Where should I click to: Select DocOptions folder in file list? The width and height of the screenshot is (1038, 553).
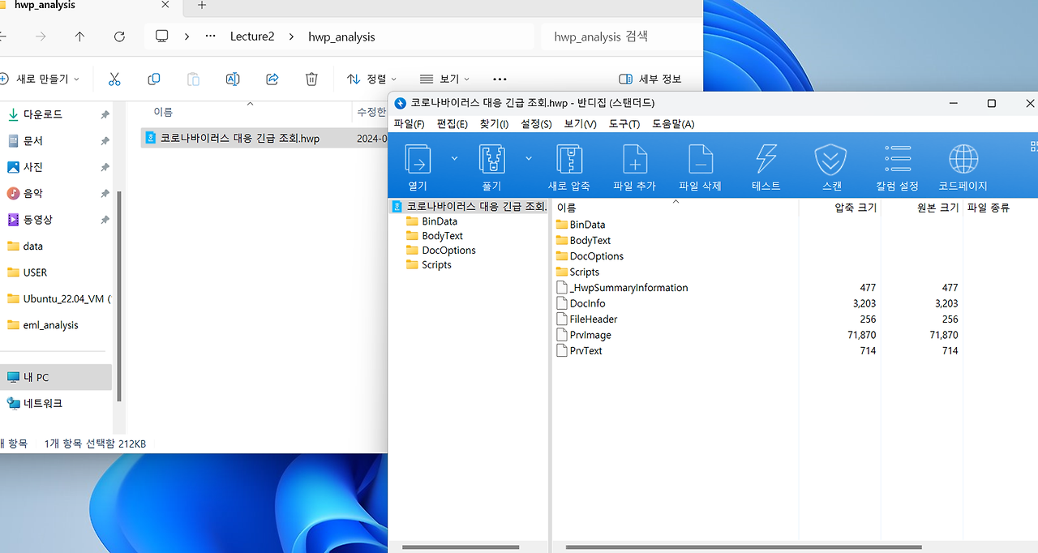590,256
